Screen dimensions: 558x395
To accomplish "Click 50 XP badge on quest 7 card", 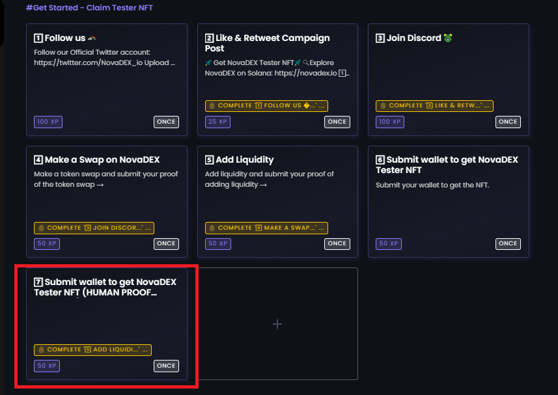I will point(47,366).
